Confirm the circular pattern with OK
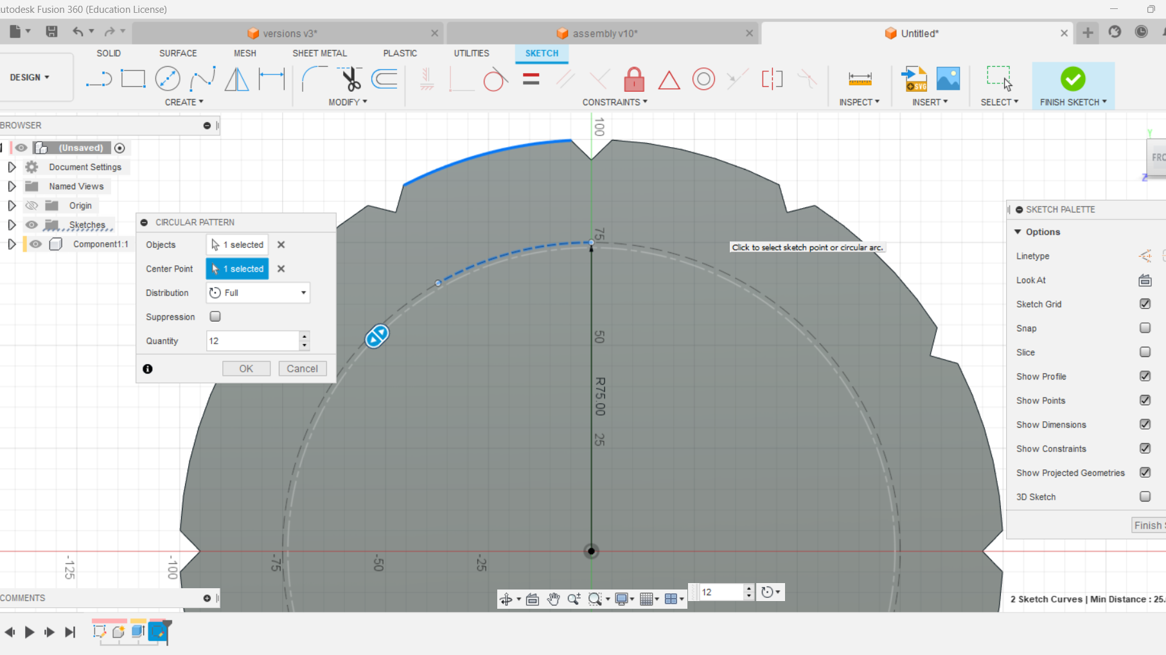Screen dimensions: 1166x655 point(246,368)
